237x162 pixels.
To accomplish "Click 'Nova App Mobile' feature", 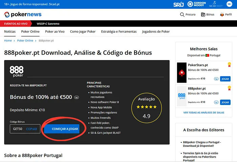I will click(x=101, y=107).
